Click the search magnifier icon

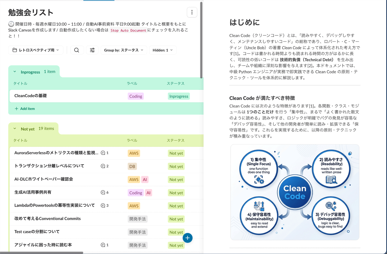click(77, 50)
